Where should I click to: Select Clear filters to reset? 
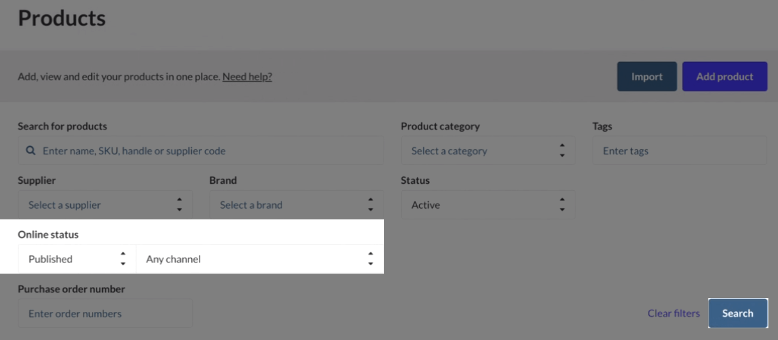point(673,313)
